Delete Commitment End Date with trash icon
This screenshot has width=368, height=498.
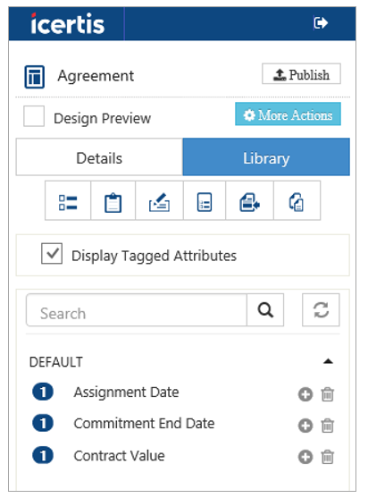coord(328,426)
